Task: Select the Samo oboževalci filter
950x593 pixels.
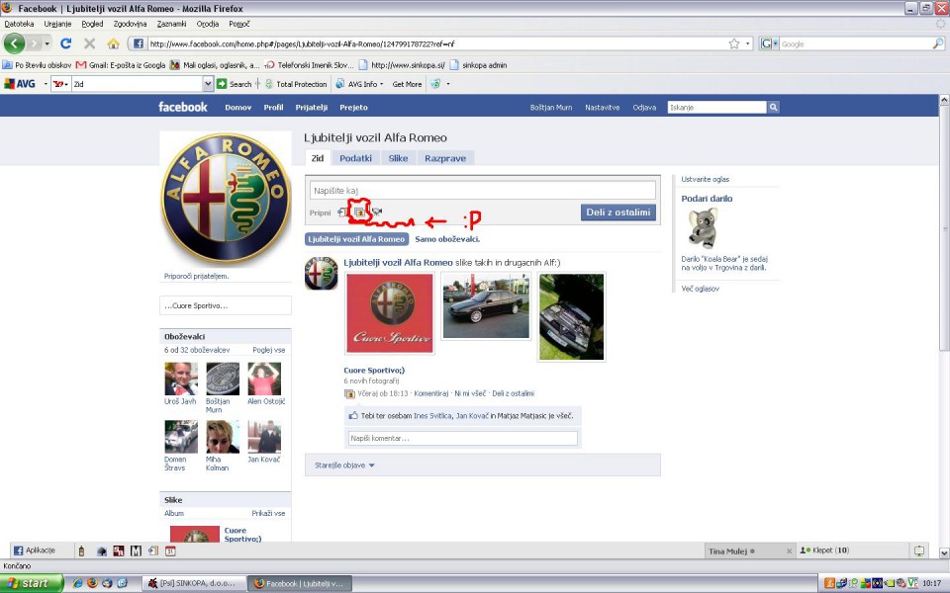Action: tap(447, 239)
